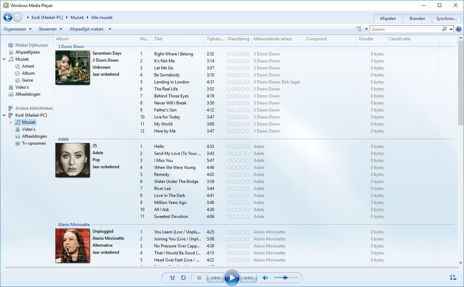Click the Album disc icon in sidebar

(18, 73)
